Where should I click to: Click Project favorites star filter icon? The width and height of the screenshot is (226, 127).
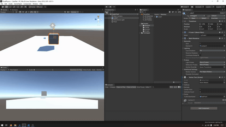176,12
